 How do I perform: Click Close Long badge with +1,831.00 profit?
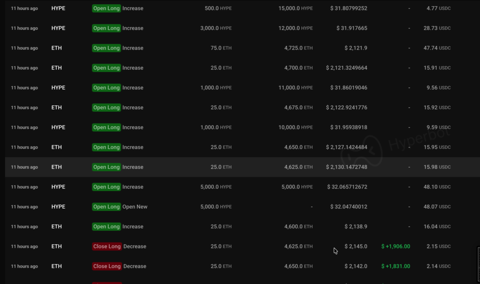point(107,266)
